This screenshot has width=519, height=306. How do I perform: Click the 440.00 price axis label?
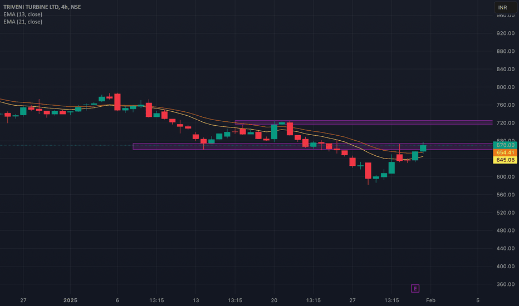point(506,248)
